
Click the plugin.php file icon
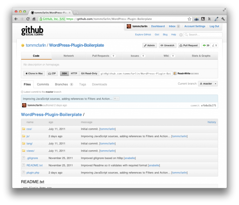23,172
